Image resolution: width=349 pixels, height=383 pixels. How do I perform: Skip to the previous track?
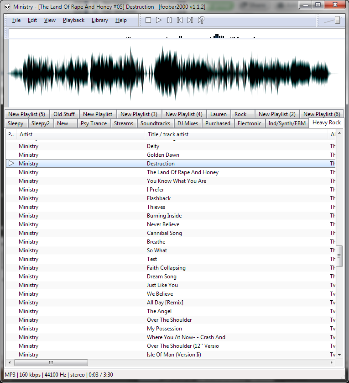point(180,20)
